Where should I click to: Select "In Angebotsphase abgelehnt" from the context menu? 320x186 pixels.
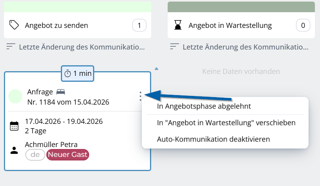(204, 106)
